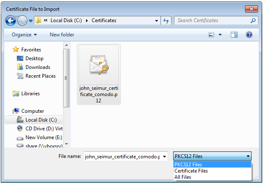Select Computer in the navigation pane
Image resolution: width=263 pixels, height=183 pixels.
[x=33, y=111]
